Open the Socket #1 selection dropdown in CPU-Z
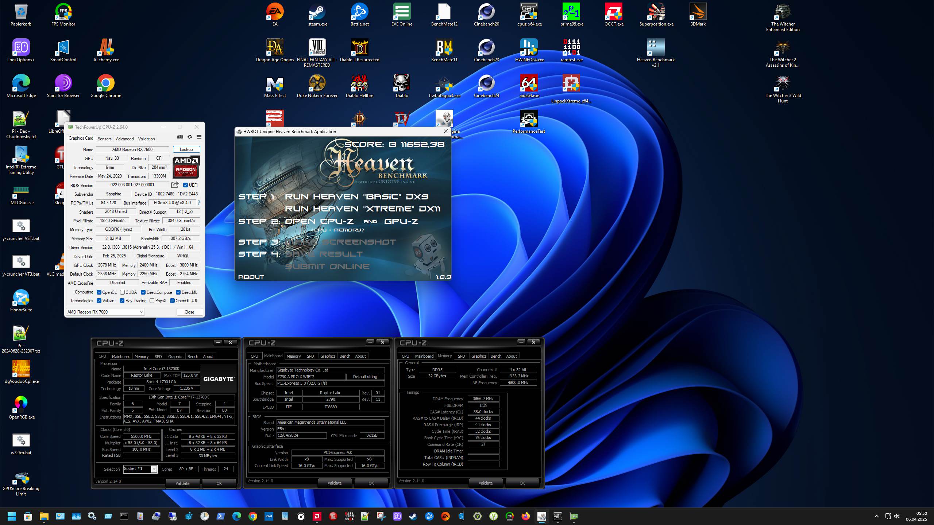This screenshot has height=525, width=934. (140, 469)
